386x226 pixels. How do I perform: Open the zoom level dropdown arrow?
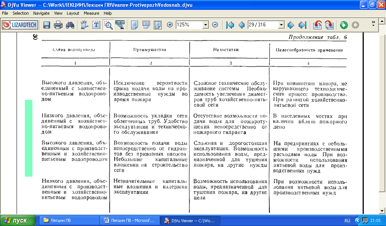point(205,25)
